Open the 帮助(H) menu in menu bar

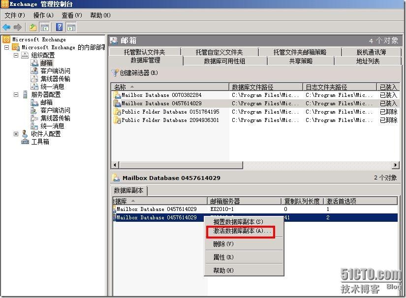pyautogui.click(x=100, y=15)
